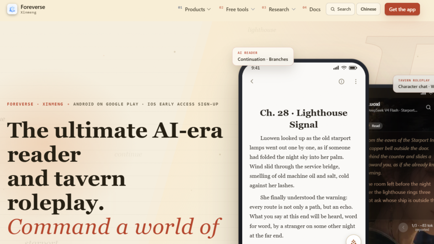Click the '1/3' variant counter text

414,225
